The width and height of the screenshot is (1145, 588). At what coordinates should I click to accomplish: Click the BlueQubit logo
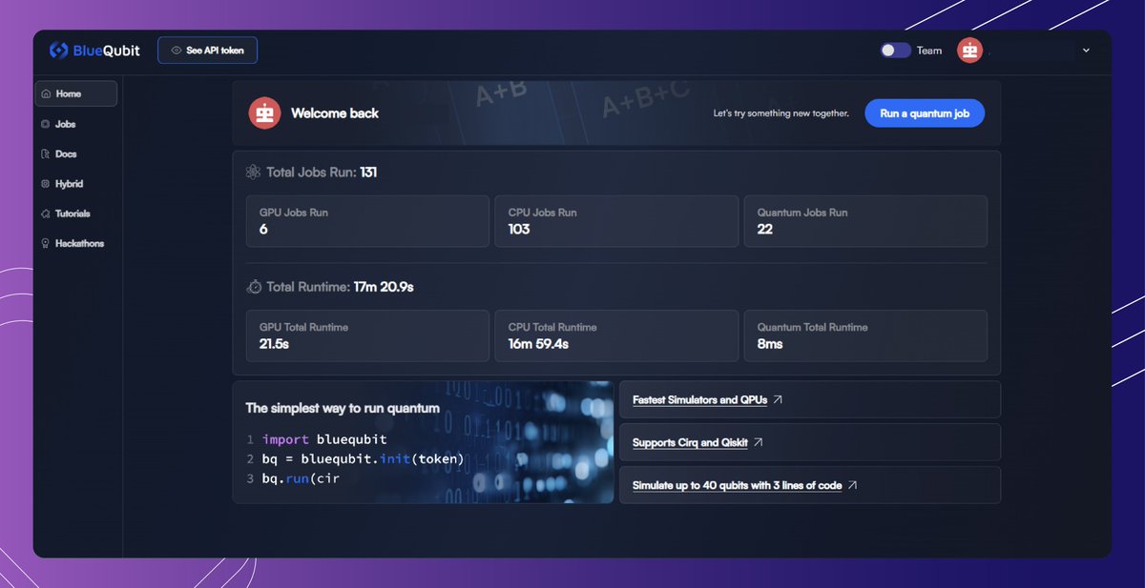(94, 50)
